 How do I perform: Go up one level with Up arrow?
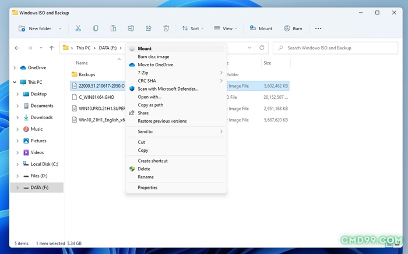pos(51,48)
